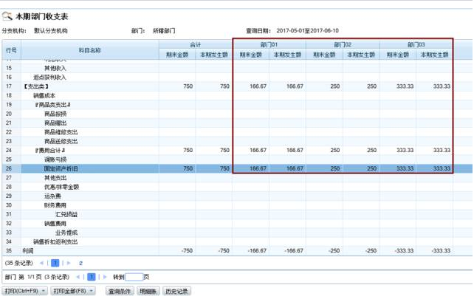Click the 打印(Ctrl+F9) button
Image resolution: width=474 pixels, height=302 pixels.
click(x=21, y=292)
